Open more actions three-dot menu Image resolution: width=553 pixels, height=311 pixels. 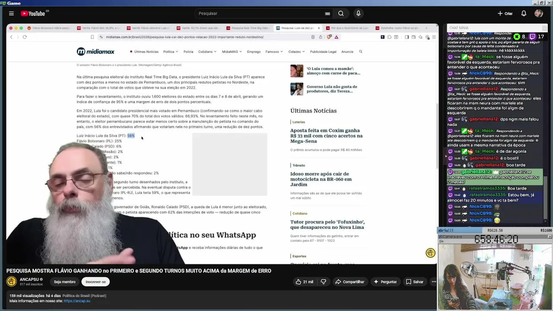coord(434,282)
